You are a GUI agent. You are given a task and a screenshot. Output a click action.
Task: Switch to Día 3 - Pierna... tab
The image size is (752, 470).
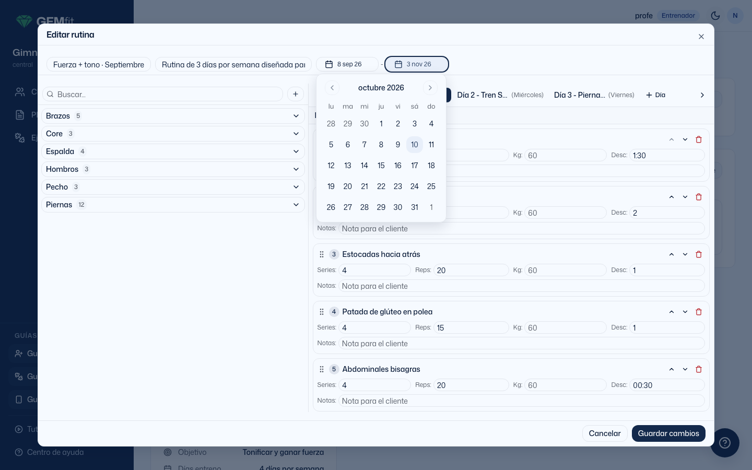click(x=594, y=95)
